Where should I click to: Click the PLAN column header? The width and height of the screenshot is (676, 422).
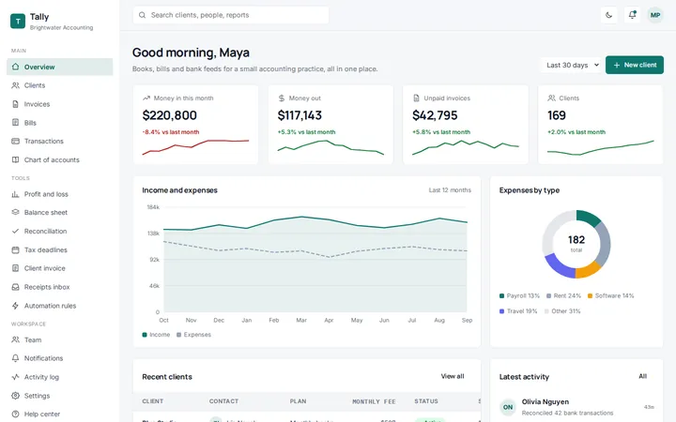298,401
